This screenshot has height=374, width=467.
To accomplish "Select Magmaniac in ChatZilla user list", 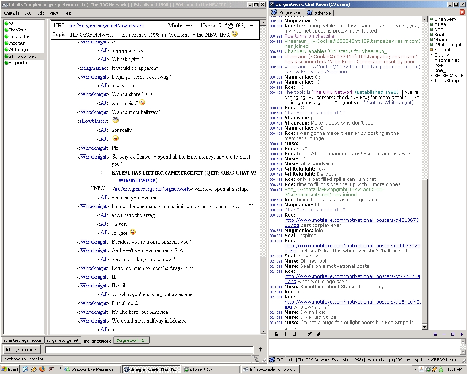I will [x=24, y=63].
